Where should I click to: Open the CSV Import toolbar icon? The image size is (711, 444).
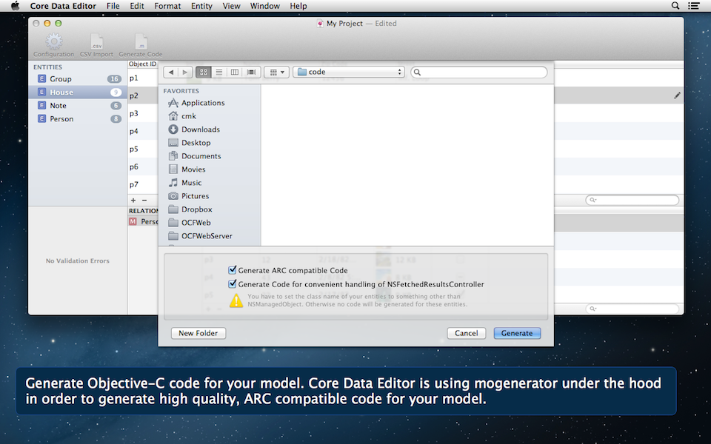(x=96, y=41)
